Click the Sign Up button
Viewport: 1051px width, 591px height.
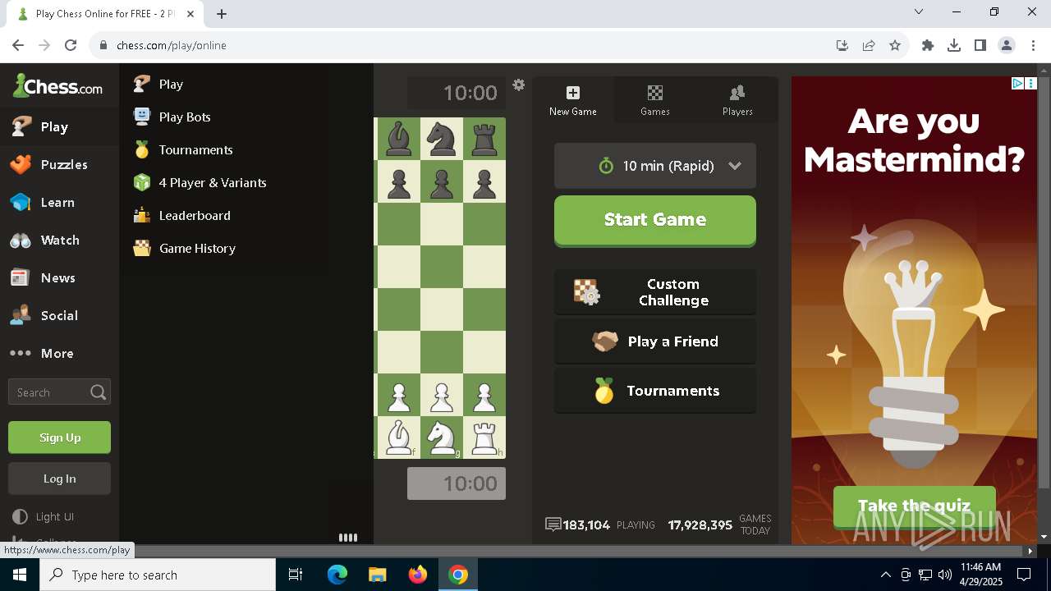point(59,438)
